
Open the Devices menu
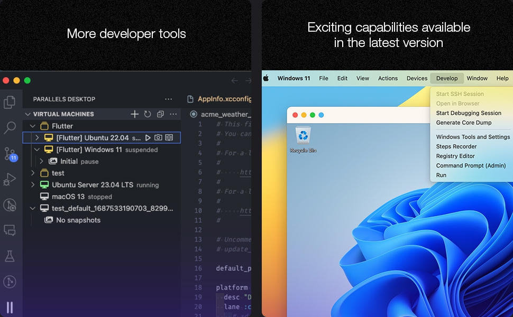pyautogui.click(x=417, y=78)
